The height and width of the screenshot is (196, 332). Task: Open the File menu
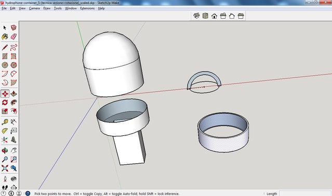pos(4,8)
